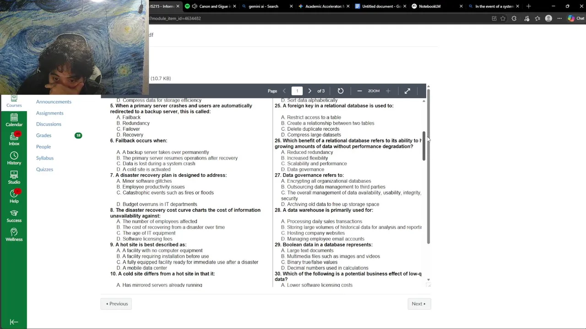Screen dimensions: 586x329
Task: Open Discussions course link
Action: (49, 124)
